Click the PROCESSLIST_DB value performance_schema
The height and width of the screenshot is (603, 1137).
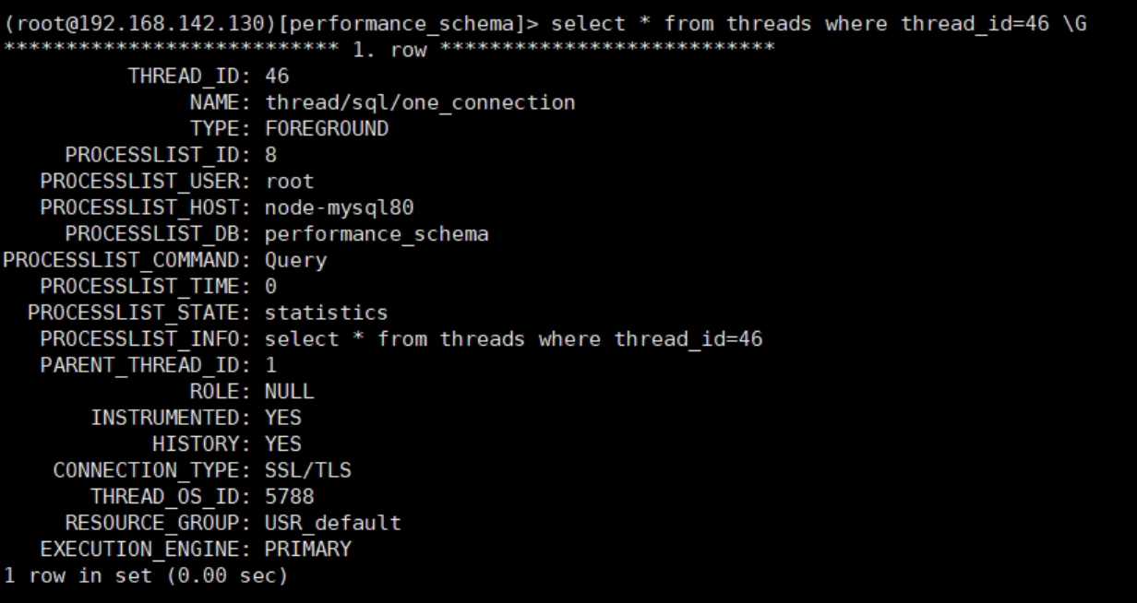coord(377,234)
